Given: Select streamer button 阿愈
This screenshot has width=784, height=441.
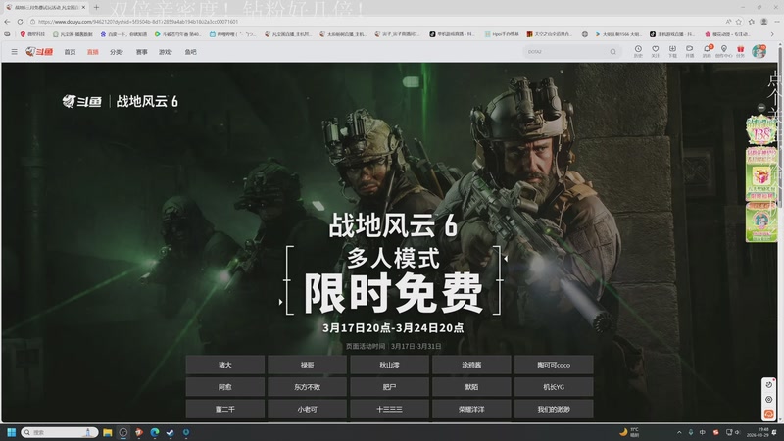Looking at the screenshot, I should pos(225,387).
